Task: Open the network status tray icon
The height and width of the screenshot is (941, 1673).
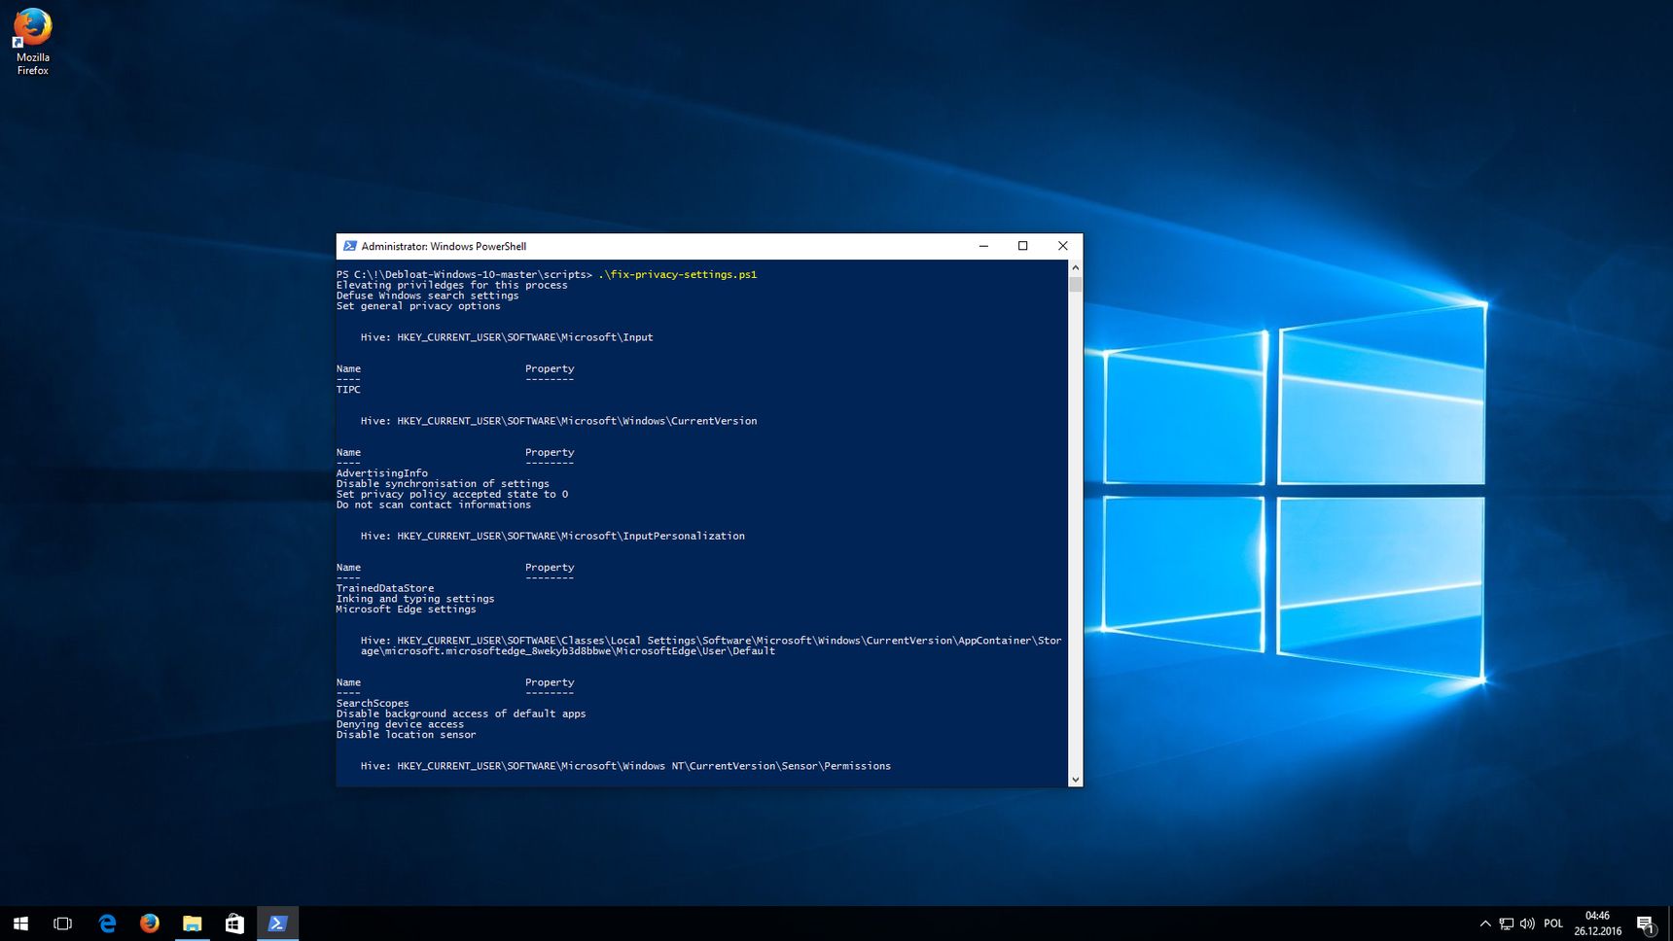Action: tap(1507, 924)
